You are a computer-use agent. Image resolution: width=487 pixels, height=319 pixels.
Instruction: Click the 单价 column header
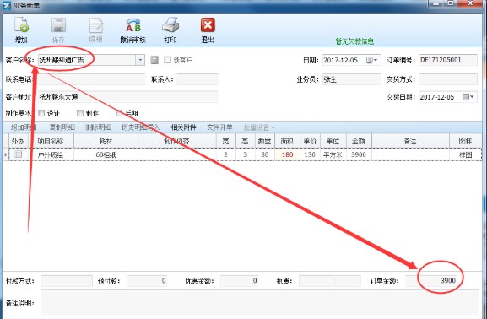(310, 141)
